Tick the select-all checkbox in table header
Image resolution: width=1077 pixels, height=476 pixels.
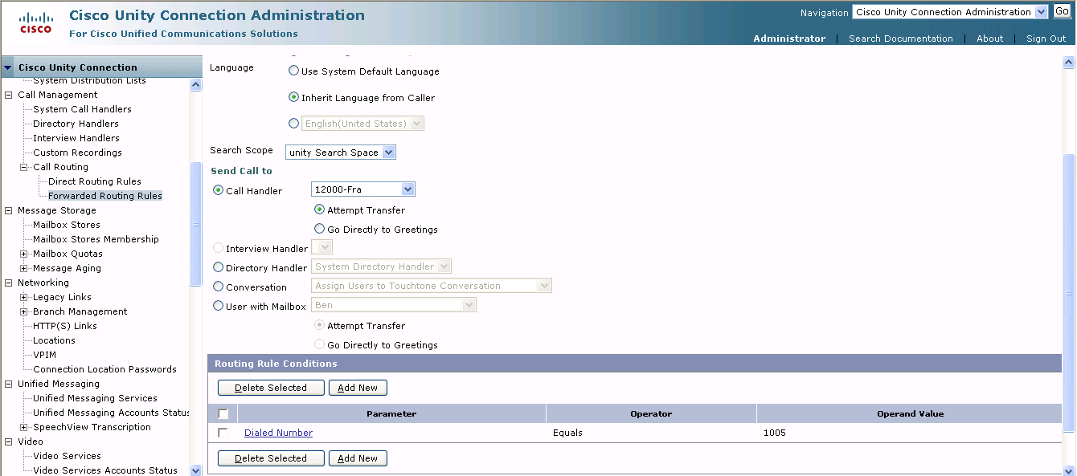pyautogui.click(x=223, y=414)
